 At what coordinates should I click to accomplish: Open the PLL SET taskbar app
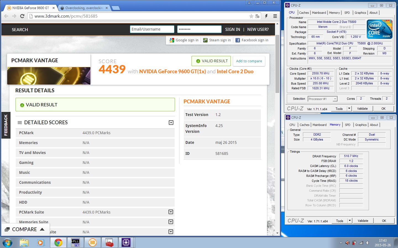click(x=75, y=243)
